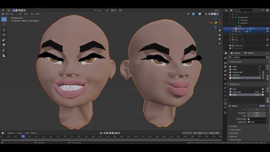Adjust the smile shape key value slider
The height and width of the screenshot is (152, 270).
tap(257, 95)
